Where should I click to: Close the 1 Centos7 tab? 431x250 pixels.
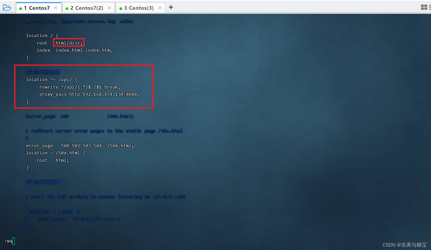(56, 8)
